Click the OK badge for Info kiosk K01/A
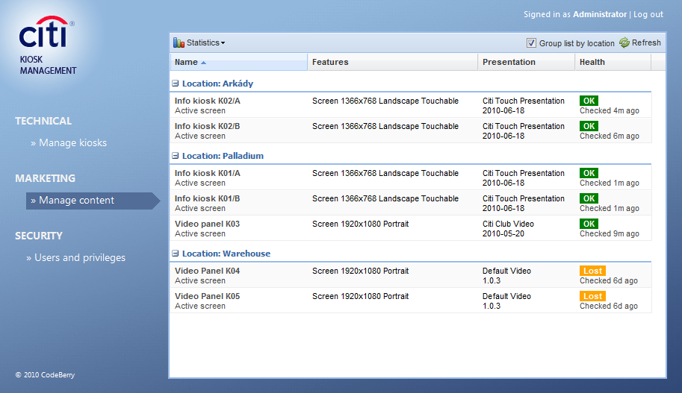 coord(589,173)
